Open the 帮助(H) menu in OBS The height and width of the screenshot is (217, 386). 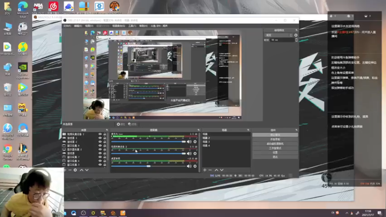(143, 26)
